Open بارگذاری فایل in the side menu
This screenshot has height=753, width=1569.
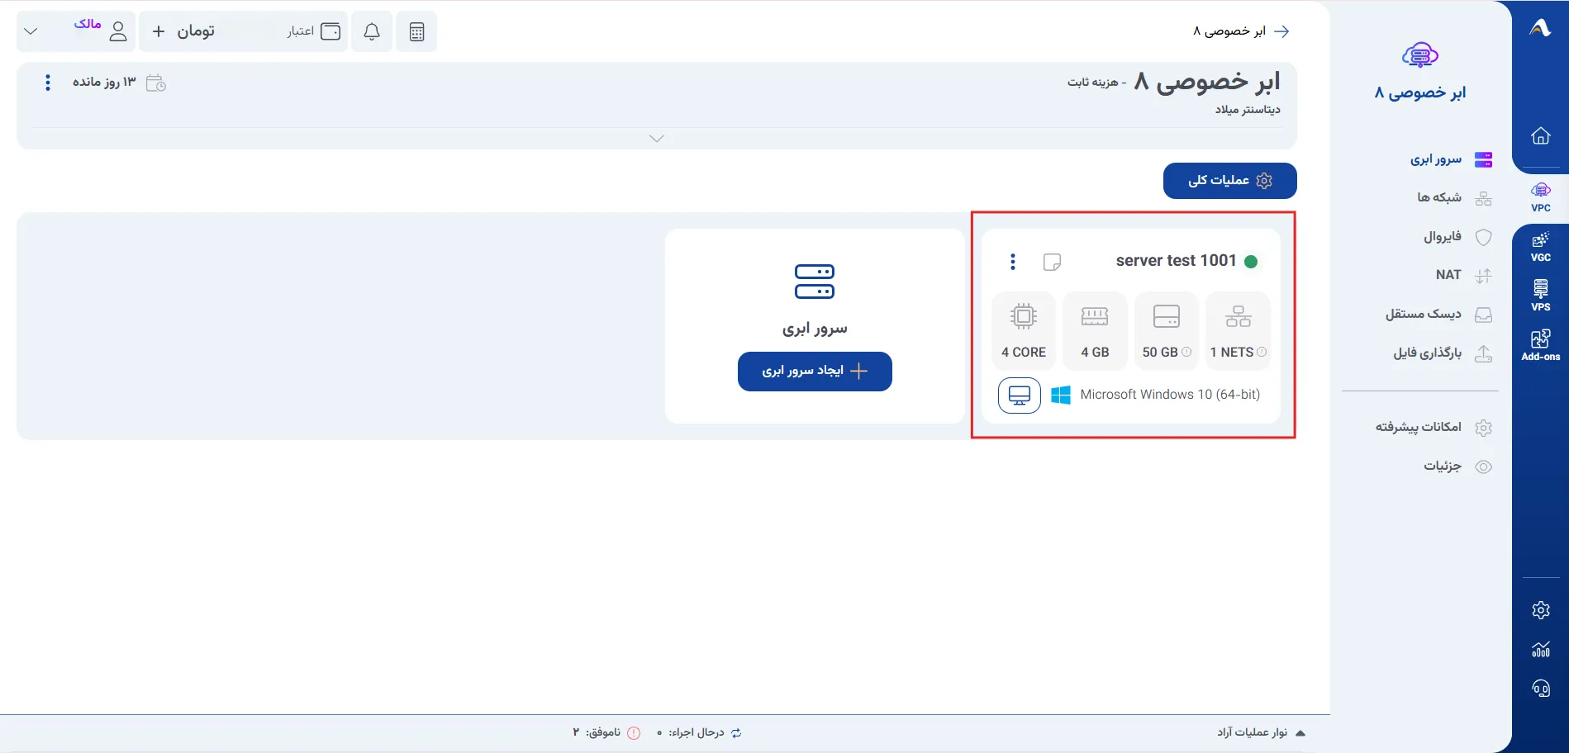tap(1443, 353)
